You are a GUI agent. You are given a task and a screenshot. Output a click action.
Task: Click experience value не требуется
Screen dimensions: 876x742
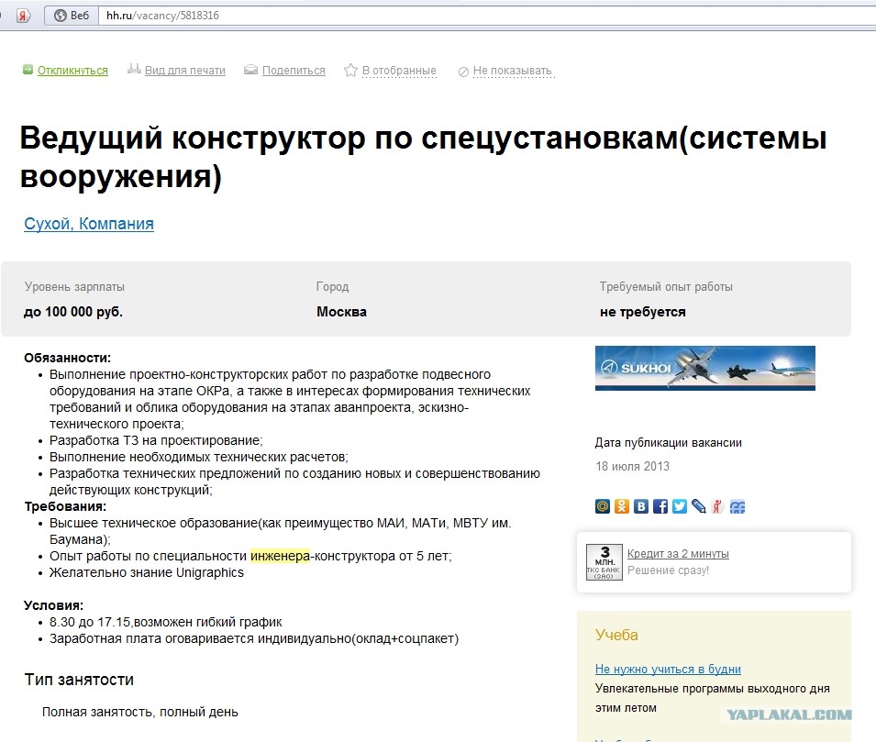pyautogui.click(x=642, y=312)
